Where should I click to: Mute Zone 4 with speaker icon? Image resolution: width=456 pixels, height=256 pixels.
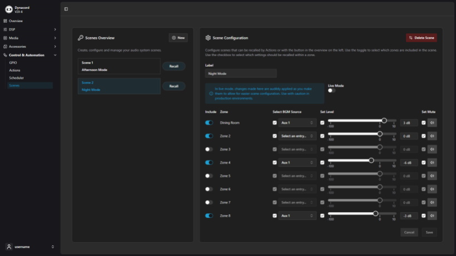pos(432,163)
